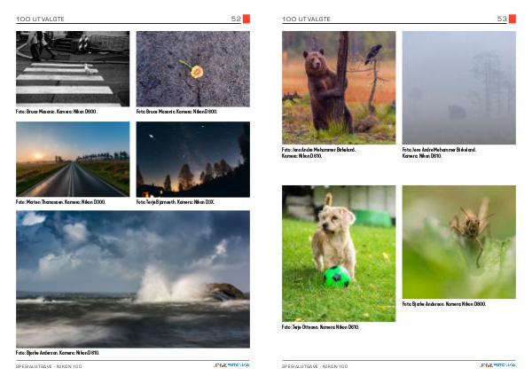The width and height of the screenshot is (532, 376).
Task: Click the insect macro photo
Action: [x=458, y=241]
